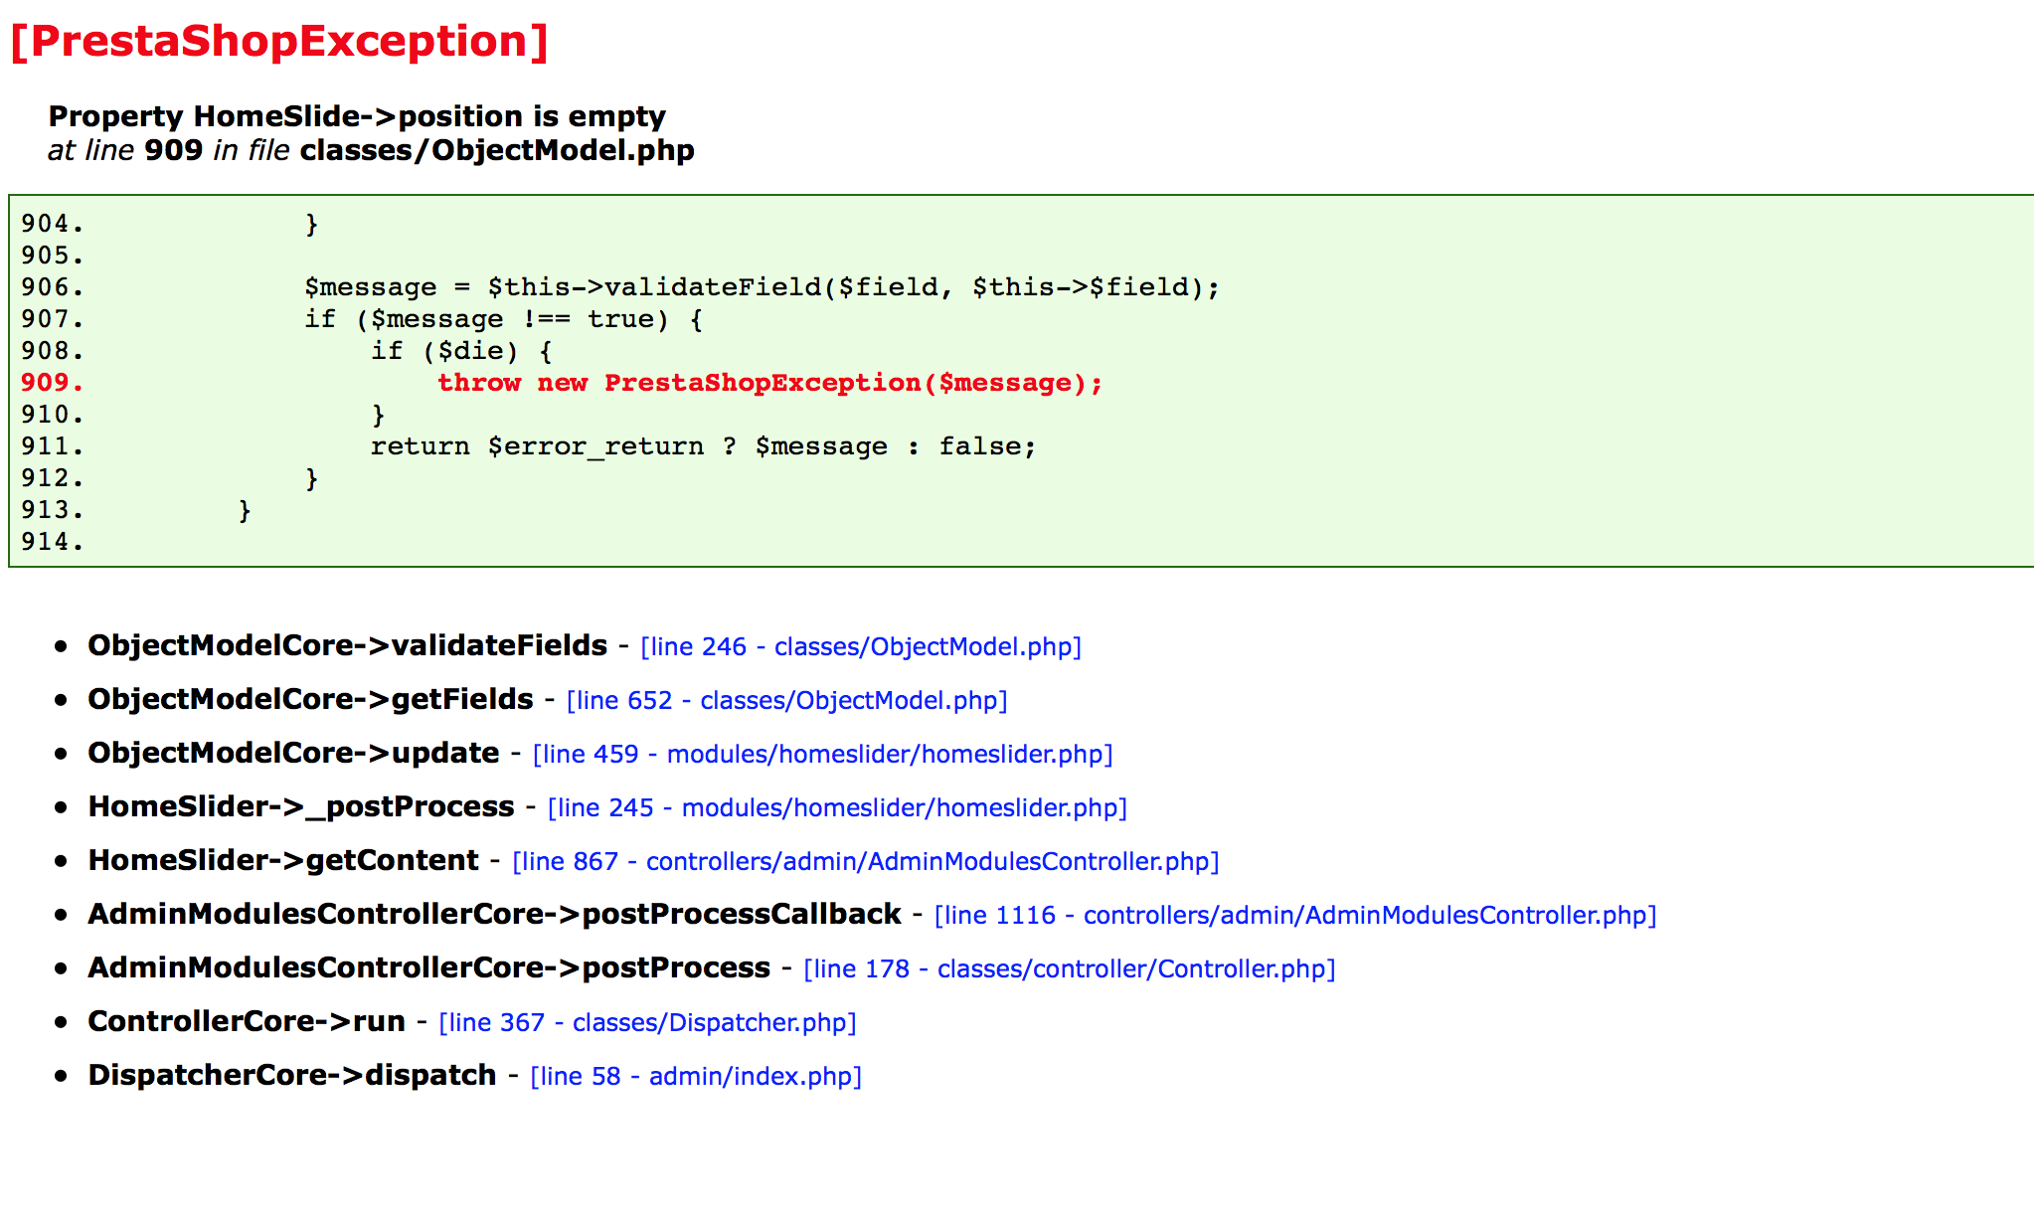Click code line 907 'if ($message !== true)'
Viewport: 2034px width, 1227px height.
503,319
